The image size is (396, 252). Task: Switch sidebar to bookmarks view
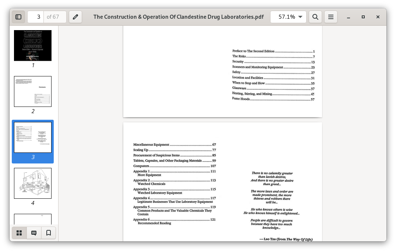click(x=49, y=233)
